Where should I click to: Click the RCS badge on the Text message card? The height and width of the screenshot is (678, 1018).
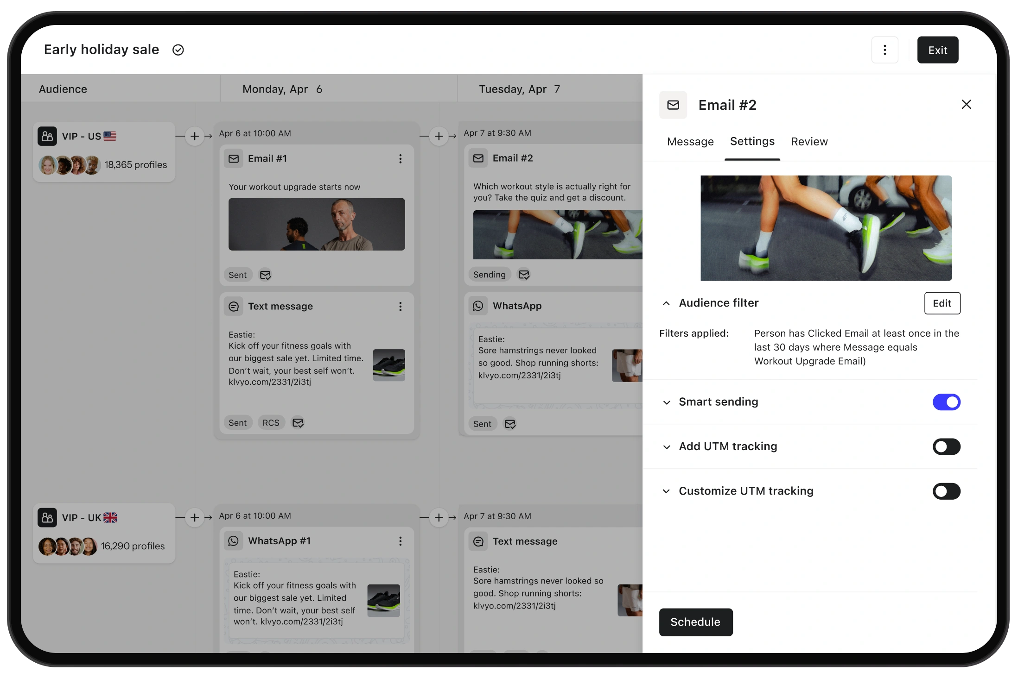[271, 423]
